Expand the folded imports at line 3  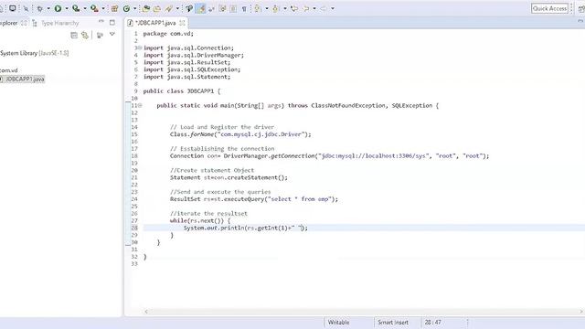click(x=140, y=48)
